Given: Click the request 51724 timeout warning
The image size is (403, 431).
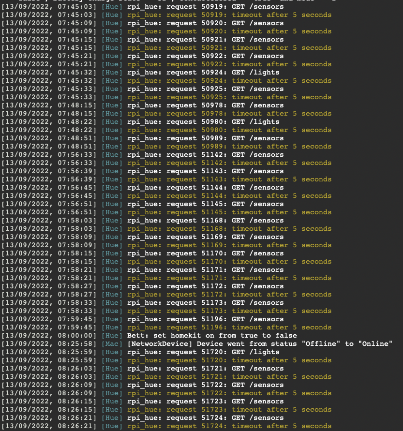Looking at the screenshot, I should [x=229, y=426].
